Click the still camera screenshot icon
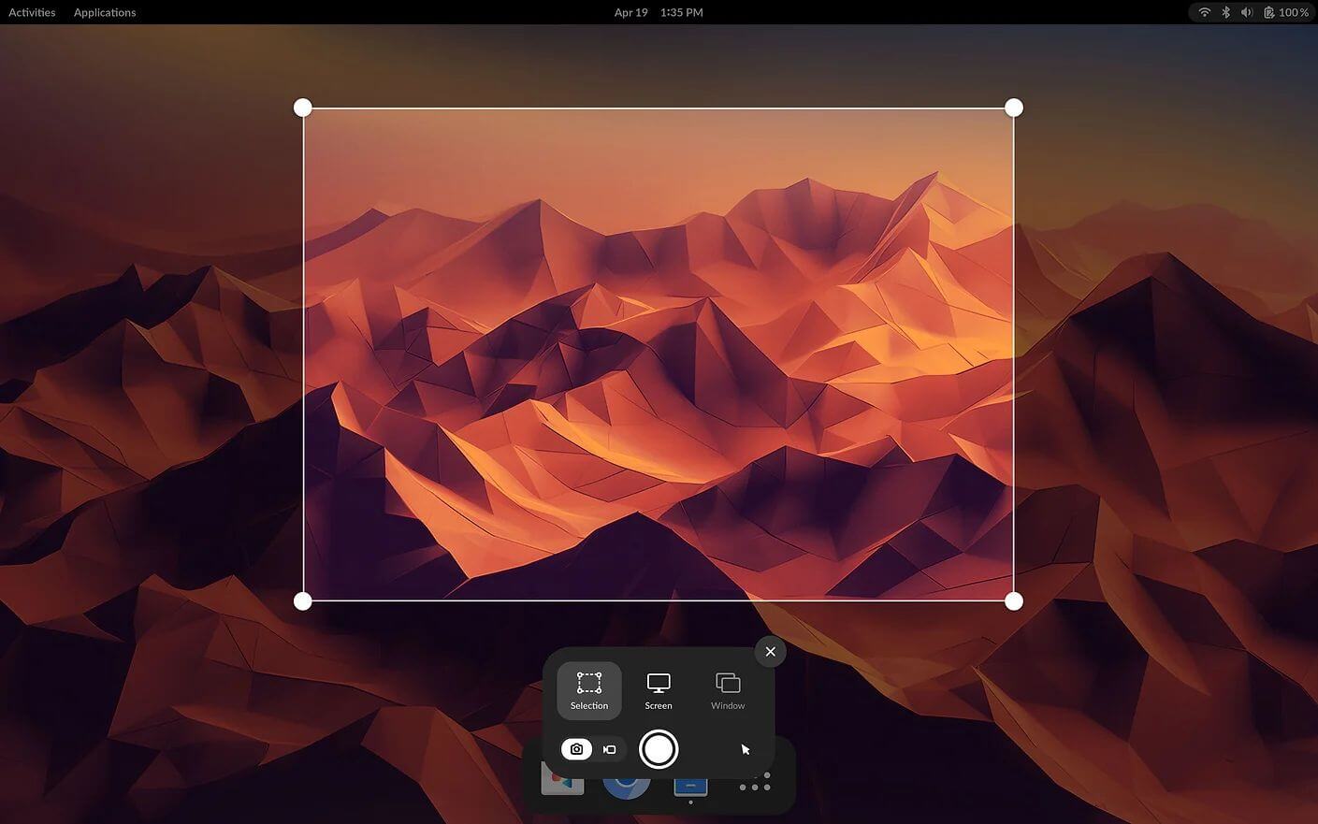 click(x=576, y=748)
